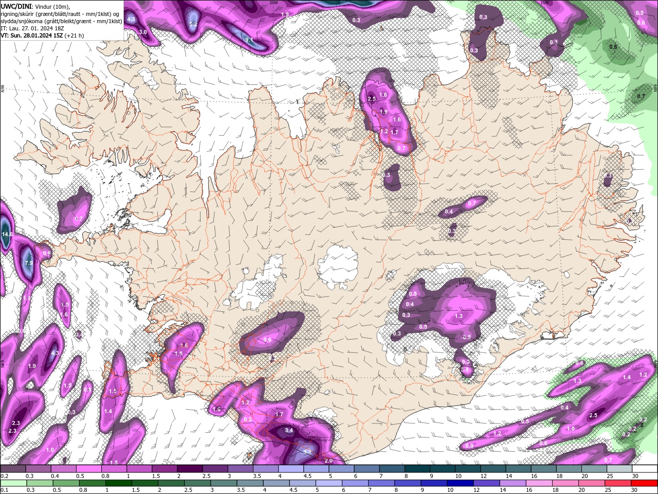
Task: Pick the bright pink 0.5 swatch in the purple legend row
Action: (88, 469)
